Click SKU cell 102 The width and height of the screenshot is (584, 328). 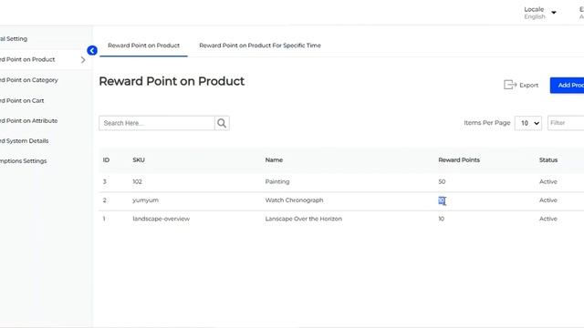pos(137,182)
